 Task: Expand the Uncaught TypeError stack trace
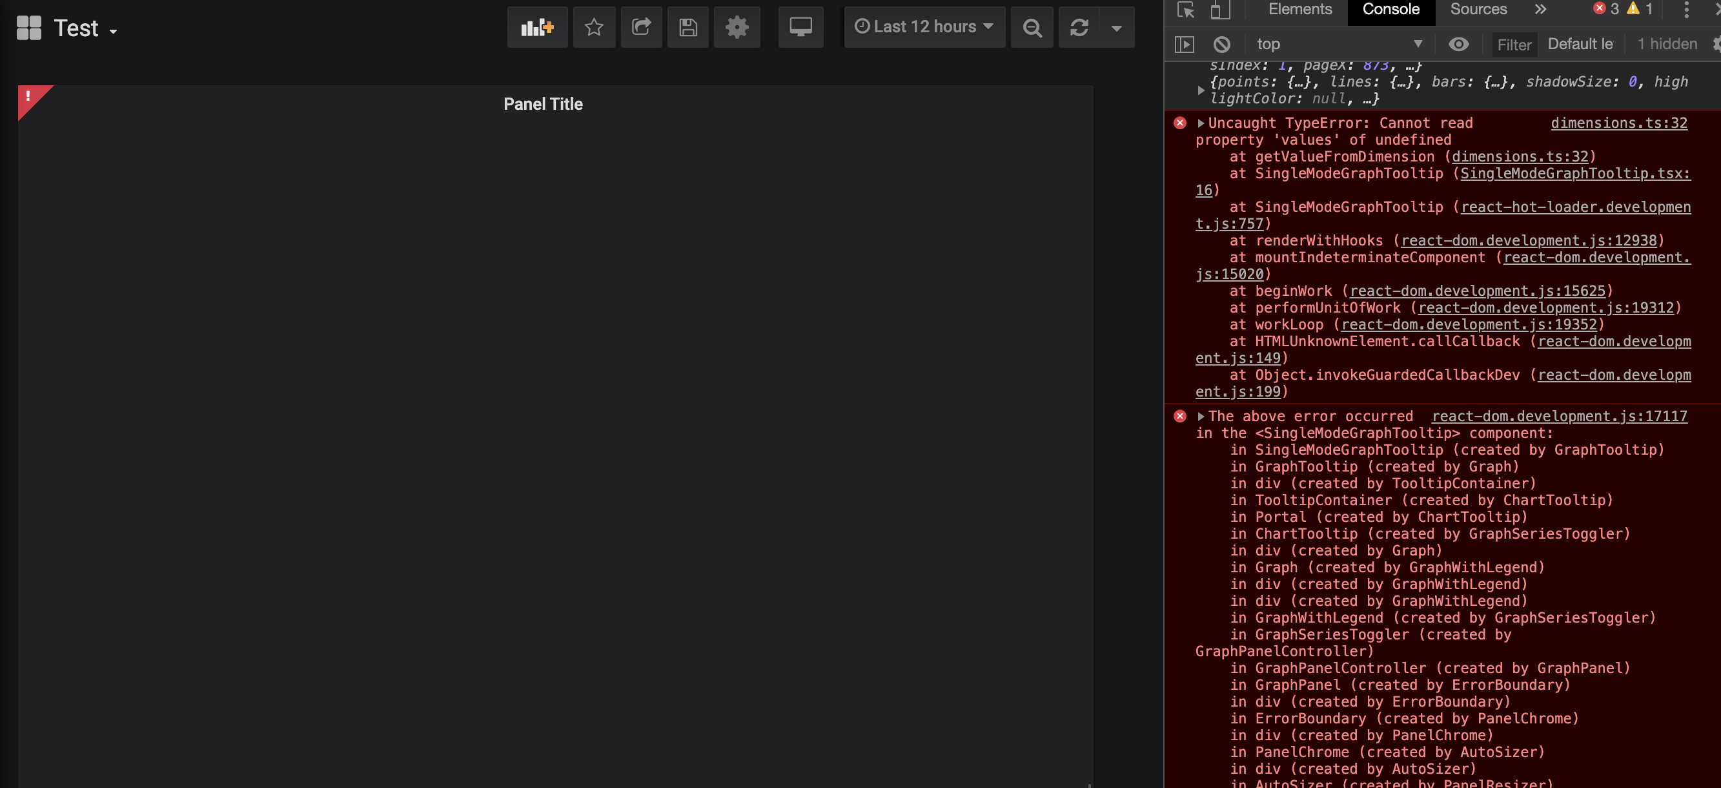pos(1201,123)
